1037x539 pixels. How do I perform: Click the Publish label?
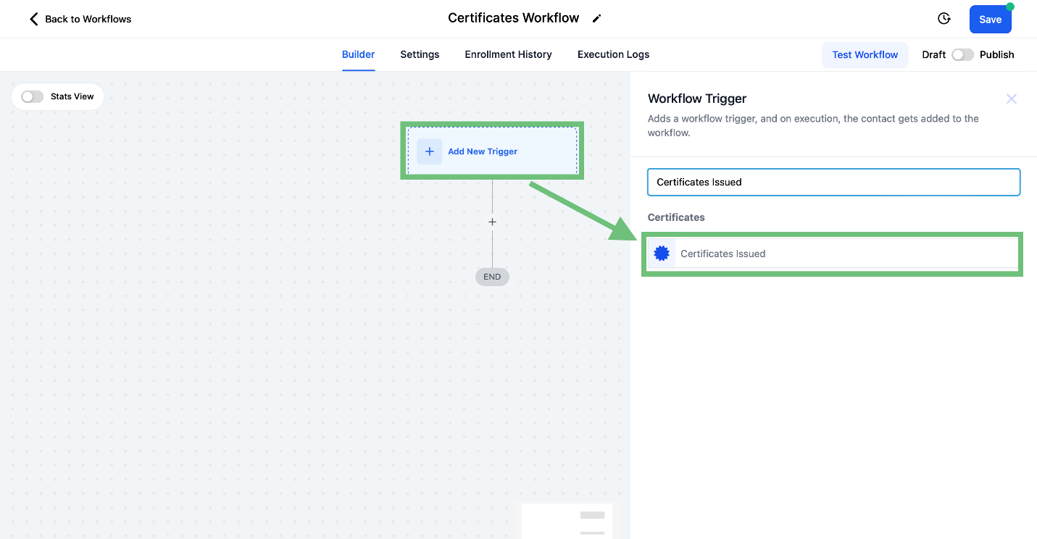click(996, 54)
